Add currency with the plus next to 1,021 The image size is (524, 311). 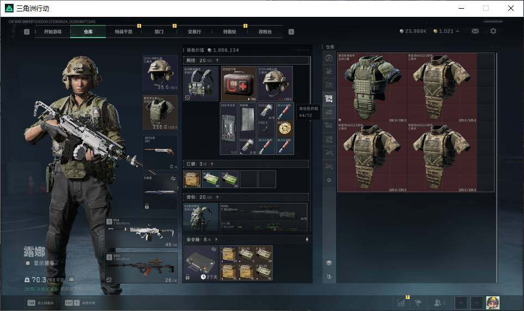[458, 31]
